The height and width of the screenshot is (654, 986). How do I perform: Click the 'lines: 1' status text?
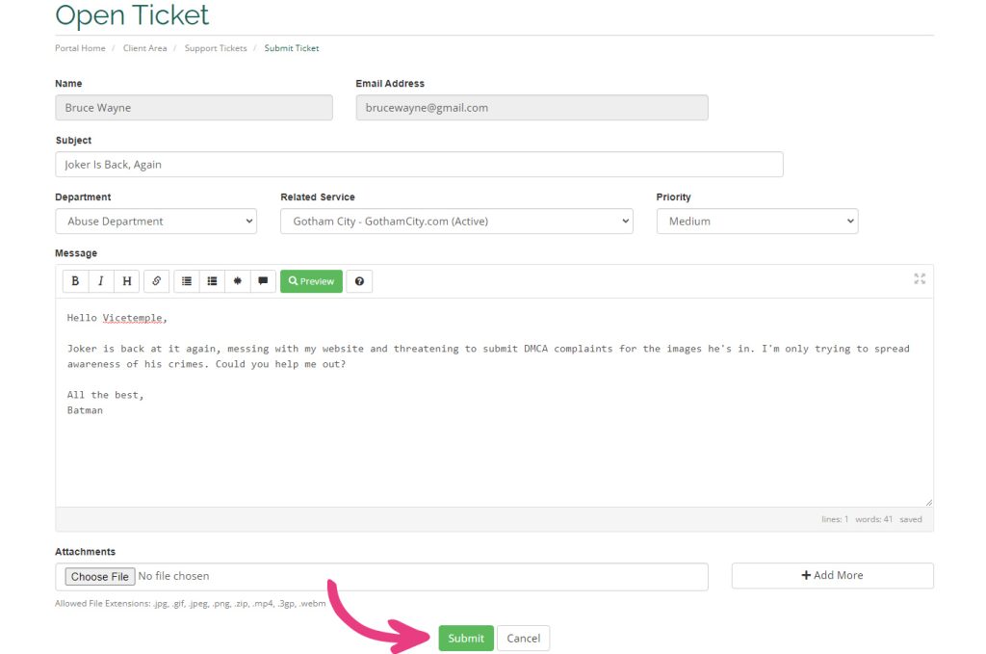tap(835, 519)
